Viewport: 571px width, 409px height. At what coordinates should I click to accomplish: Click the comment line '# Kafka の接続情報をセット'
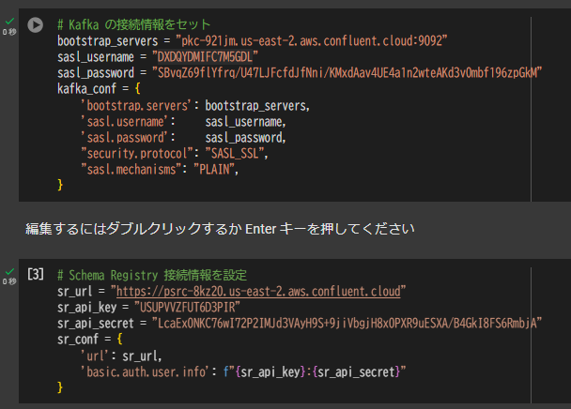point(134,24)
